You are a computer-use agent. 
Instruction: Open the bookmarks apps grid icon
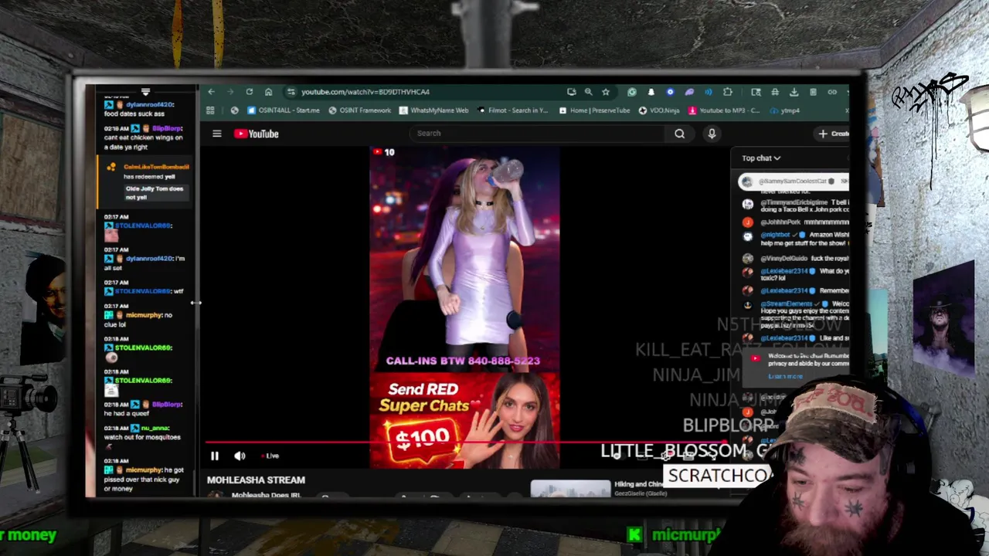[x=210, y=110]
